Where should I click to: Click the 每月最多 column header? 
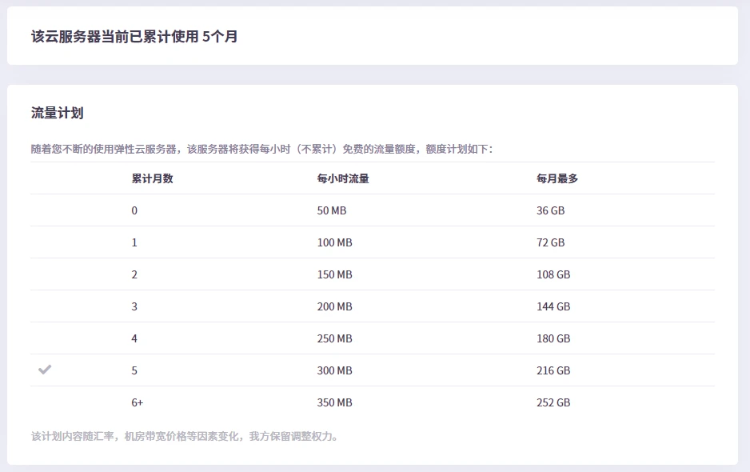[x=557, y=178]
